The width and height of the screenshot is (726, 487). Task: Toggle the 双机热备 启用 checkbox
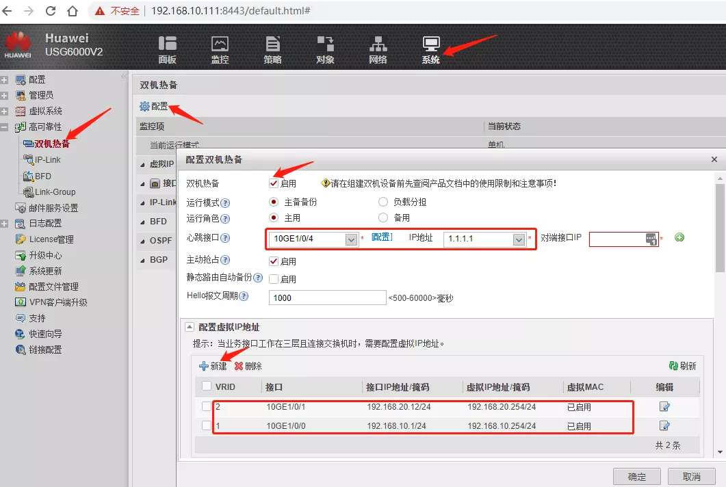(x=274, y=183)
